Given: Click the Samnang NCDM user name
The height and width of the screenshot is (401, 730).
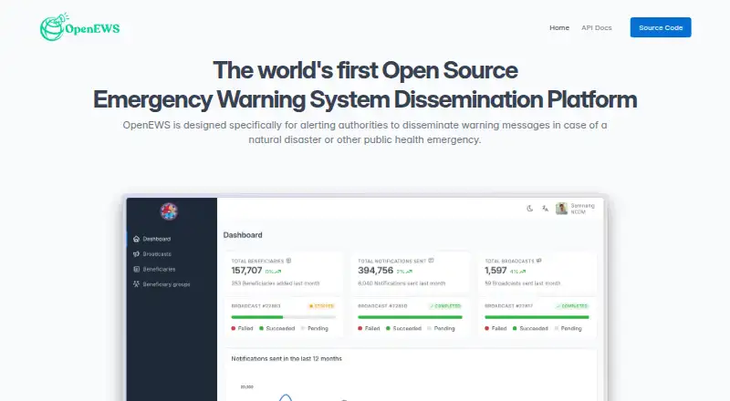Looking at the screenshot, I should (582, 209).
